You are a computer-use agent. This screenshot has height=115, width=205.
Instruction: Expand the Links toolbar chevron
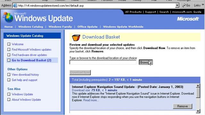[203, 4]
